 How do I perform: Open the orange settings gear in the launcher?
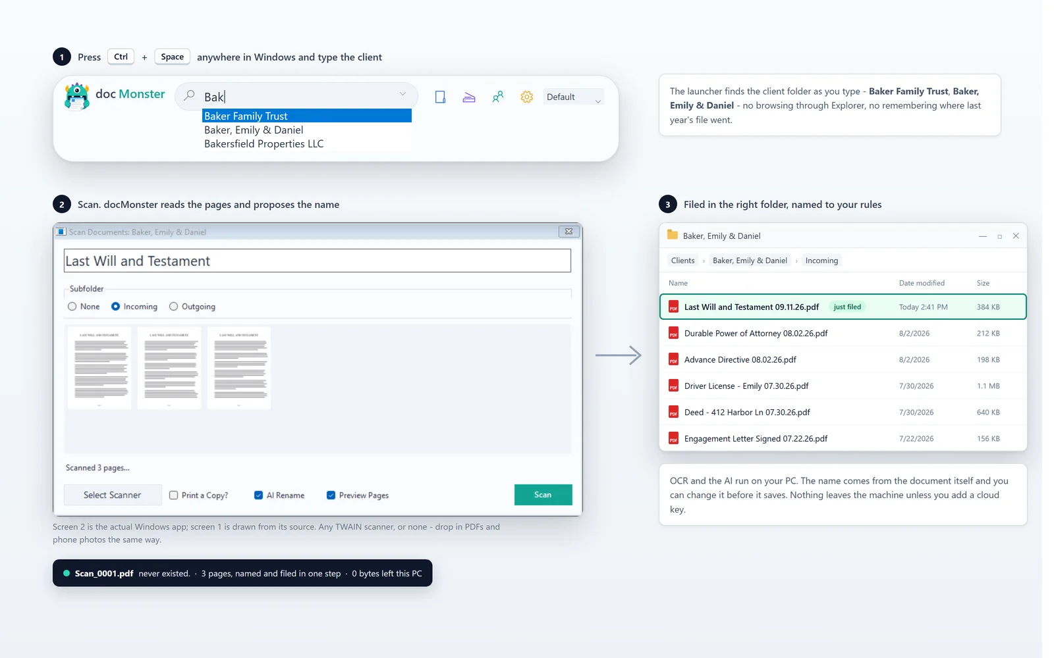[x=526, y=97]
